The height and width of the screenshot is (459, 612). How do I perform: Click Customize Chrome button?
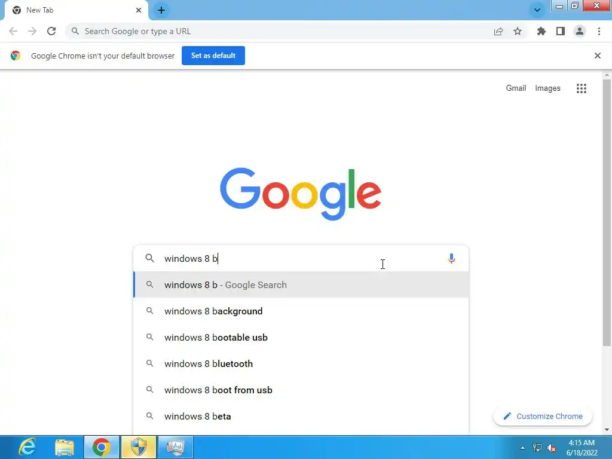click(x=543, y=416)
